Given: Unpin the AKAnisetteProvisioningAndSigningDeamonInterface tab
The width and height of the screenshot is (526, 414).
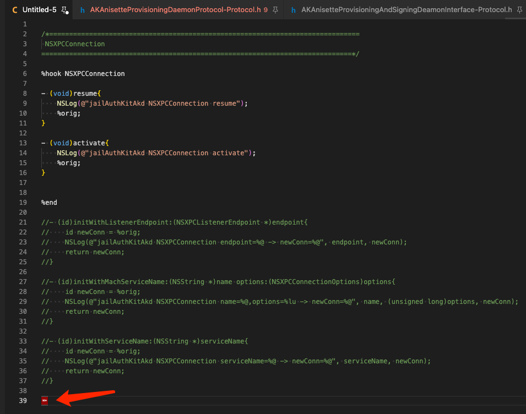Looking at the screenshot, I should point(518,9).
